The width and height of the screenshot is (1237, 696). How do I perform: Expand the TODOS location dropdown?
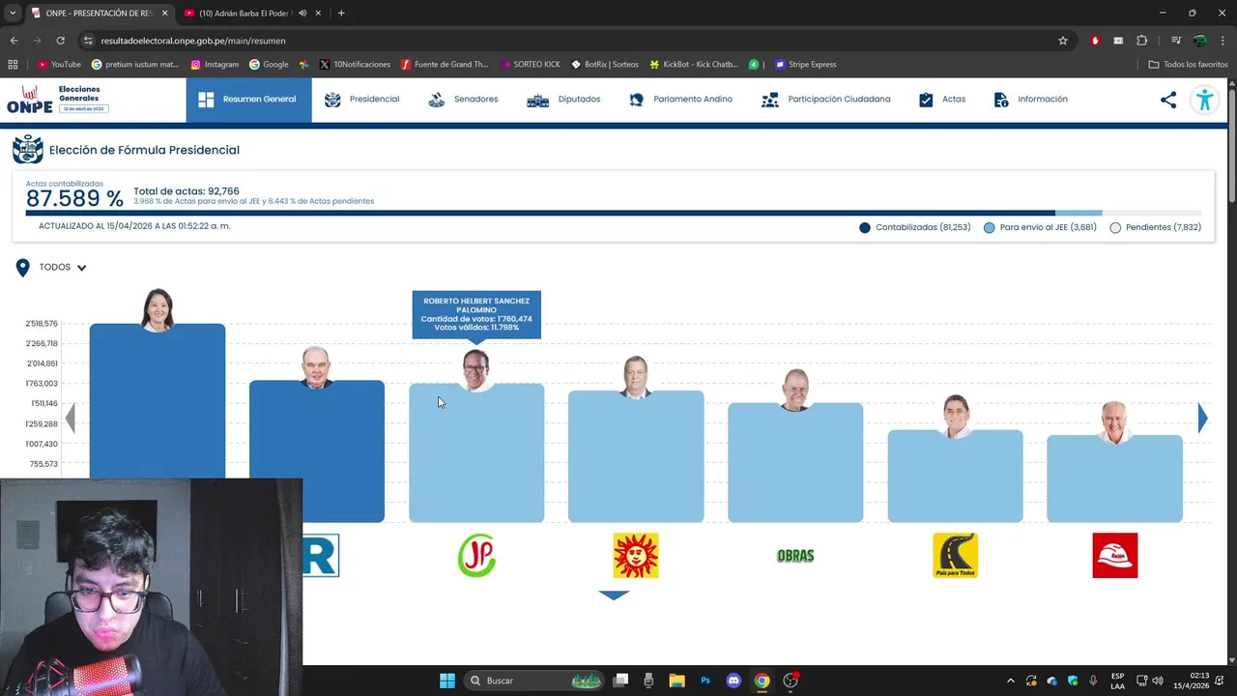(x=63, y=268)
